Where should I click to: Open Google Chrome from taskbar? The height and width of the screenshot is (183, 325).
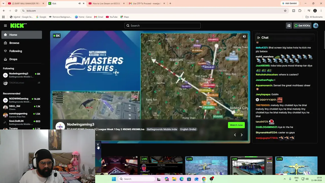tap(204, 179)
